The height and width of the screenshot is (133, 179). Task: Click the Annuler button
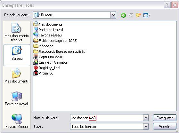click(165, 126)
